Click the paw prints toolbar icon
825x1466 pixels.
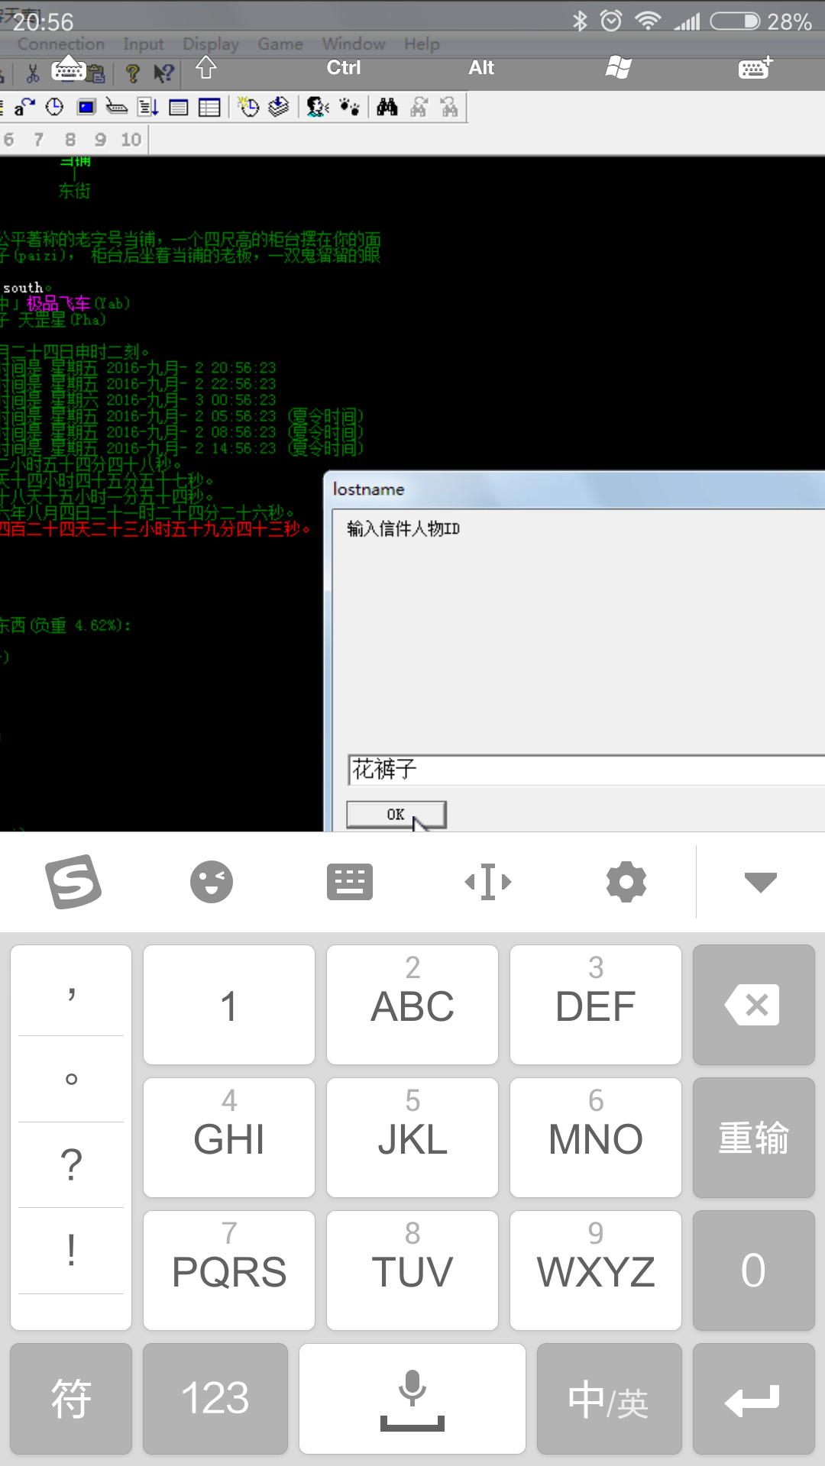point(350,107)
